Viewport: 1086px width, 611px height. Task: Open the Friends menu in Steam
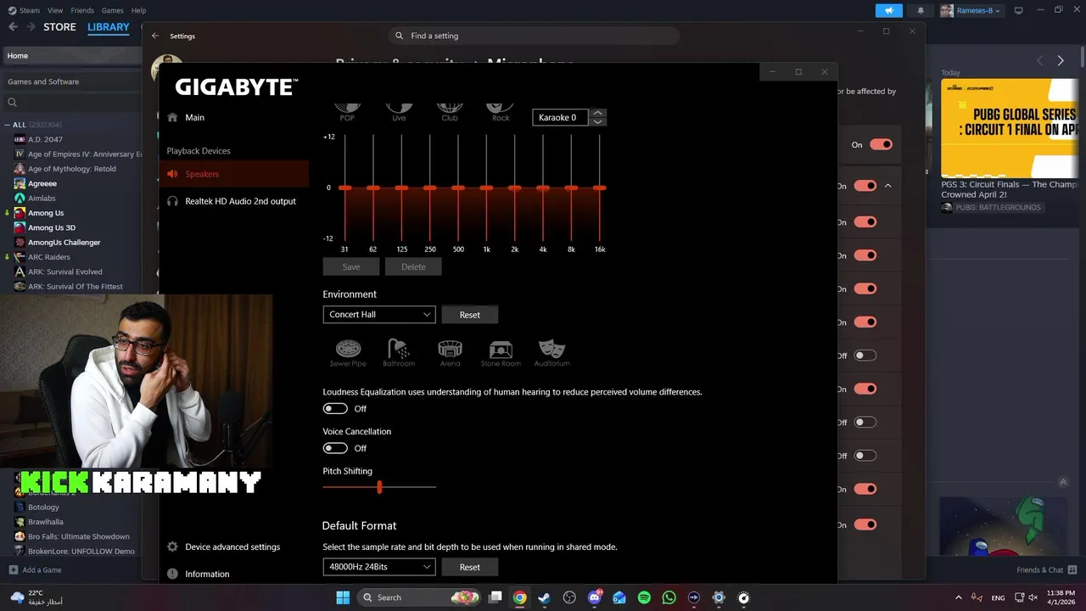click(x=82, y=10)
